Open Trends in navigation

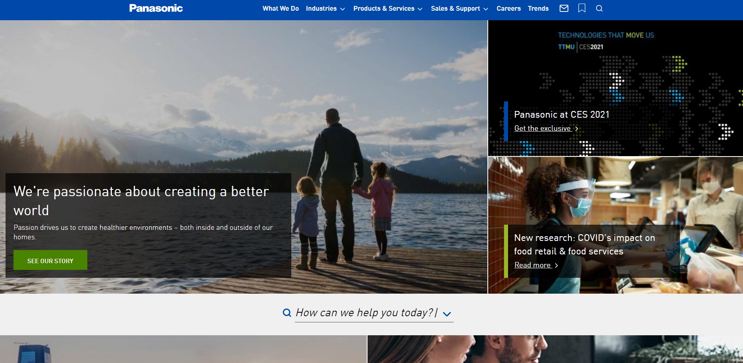point(538,8)
